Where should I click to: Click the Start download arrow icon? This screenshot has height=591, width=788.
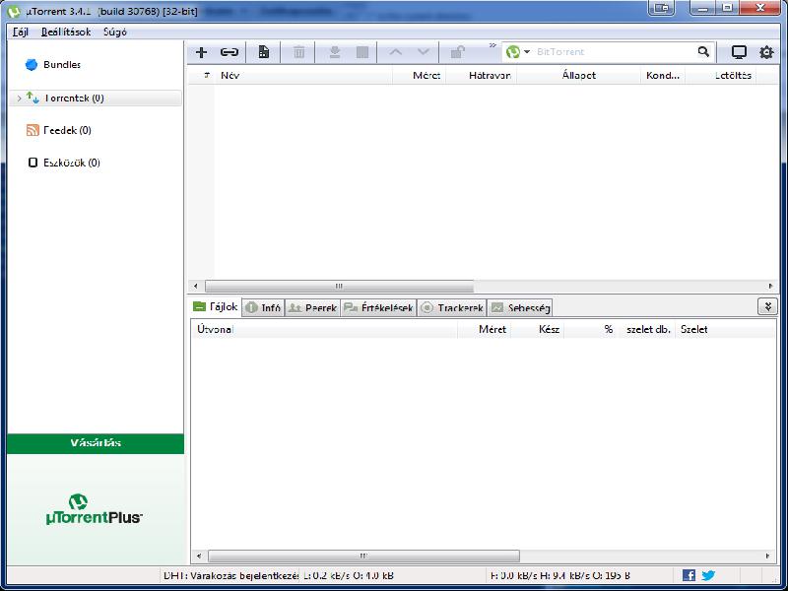pos(335,52)
